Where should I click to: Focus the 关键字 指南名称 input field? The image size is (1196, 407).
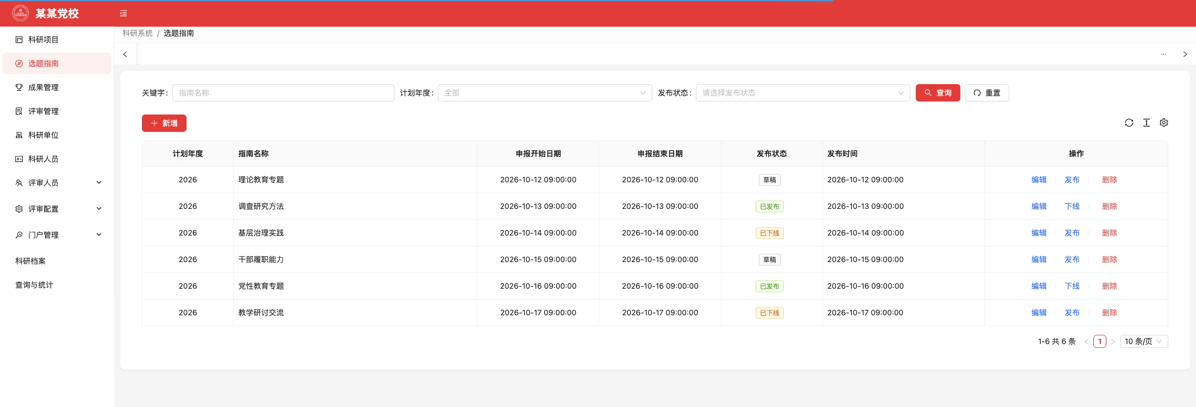coord(283,93)
